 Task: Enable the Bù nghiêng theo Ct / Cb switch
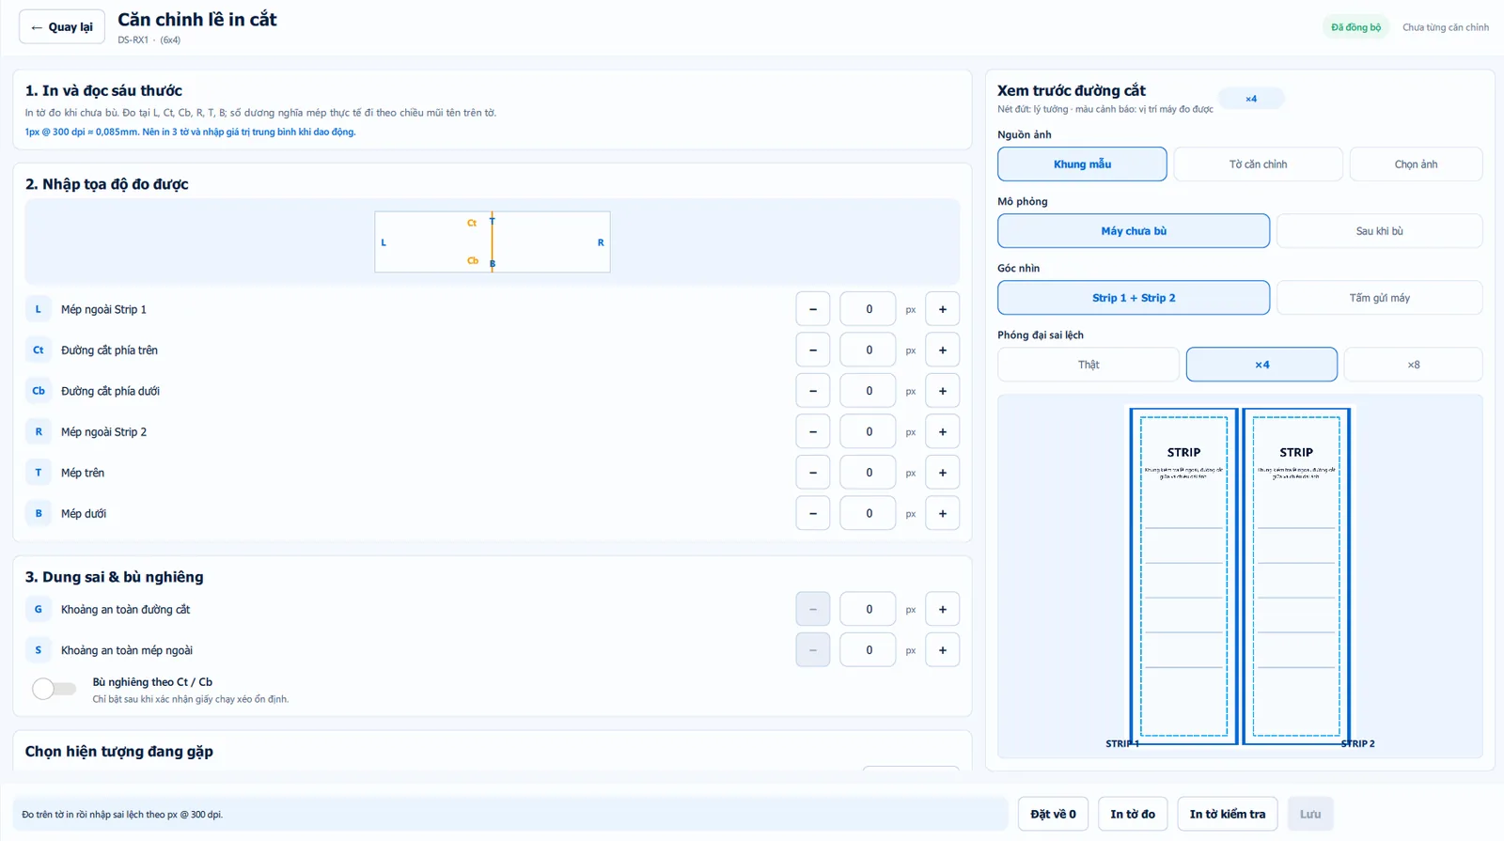coord(54,689)
